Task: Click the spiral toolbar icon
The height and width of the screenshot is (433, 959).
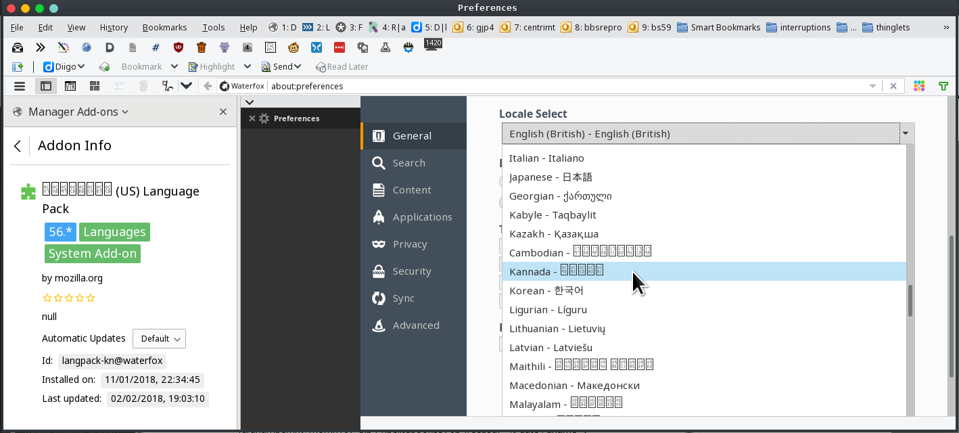Action: [143, 86]
